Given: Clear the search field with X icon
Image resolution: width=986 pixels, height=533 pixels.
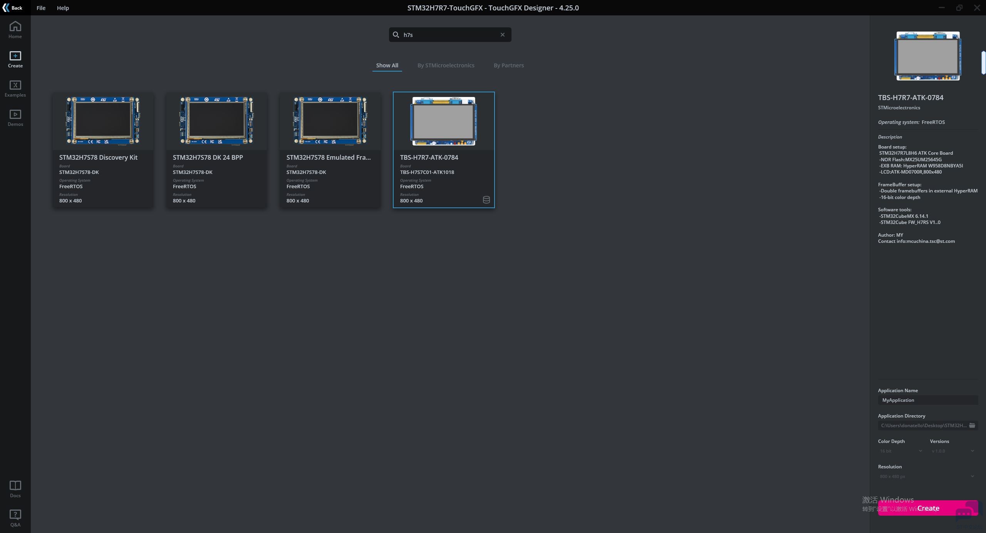Looking at the screenshot, I should pyautogui.click(x=502, y=35).
